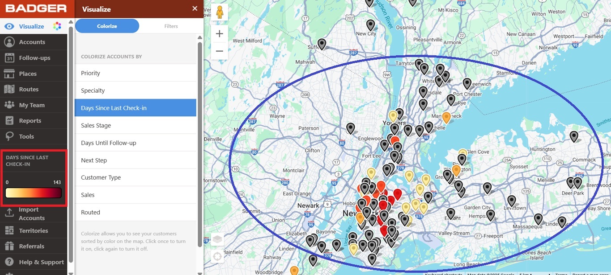Select the account pin at Levittown
611x275 pixels.
pos(511,201)
